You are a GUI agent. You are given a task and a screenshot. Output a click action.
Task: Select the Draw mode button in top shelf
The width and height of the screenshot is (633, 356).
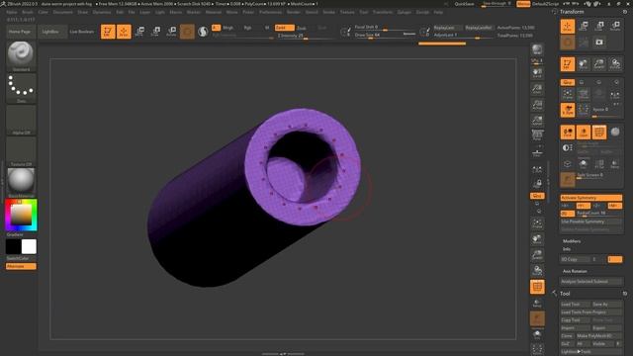[124, 32]
